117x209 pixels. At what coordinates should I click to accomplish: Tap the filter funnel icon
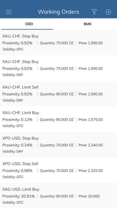94,12
